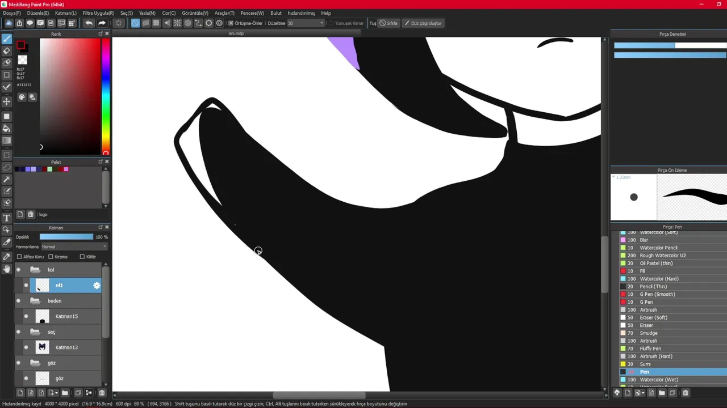
Task: Open the Pencere(W) menu
Action: click(252, 13)
